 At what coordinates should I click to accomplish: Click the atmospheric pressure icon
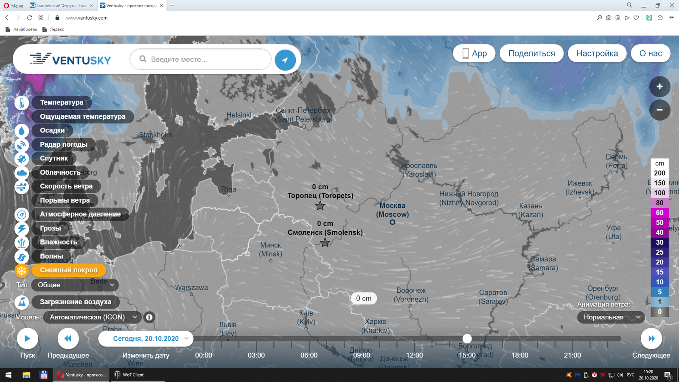point(22,215)
